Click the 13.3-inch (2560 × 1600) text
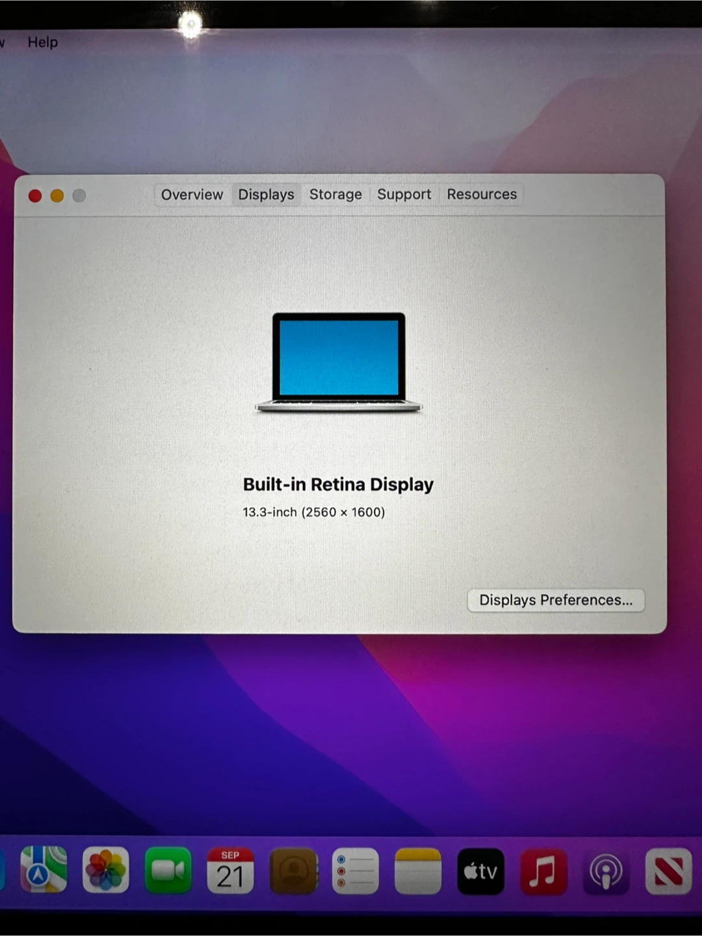This screenshot has height=936, width=702. [314, 512]
